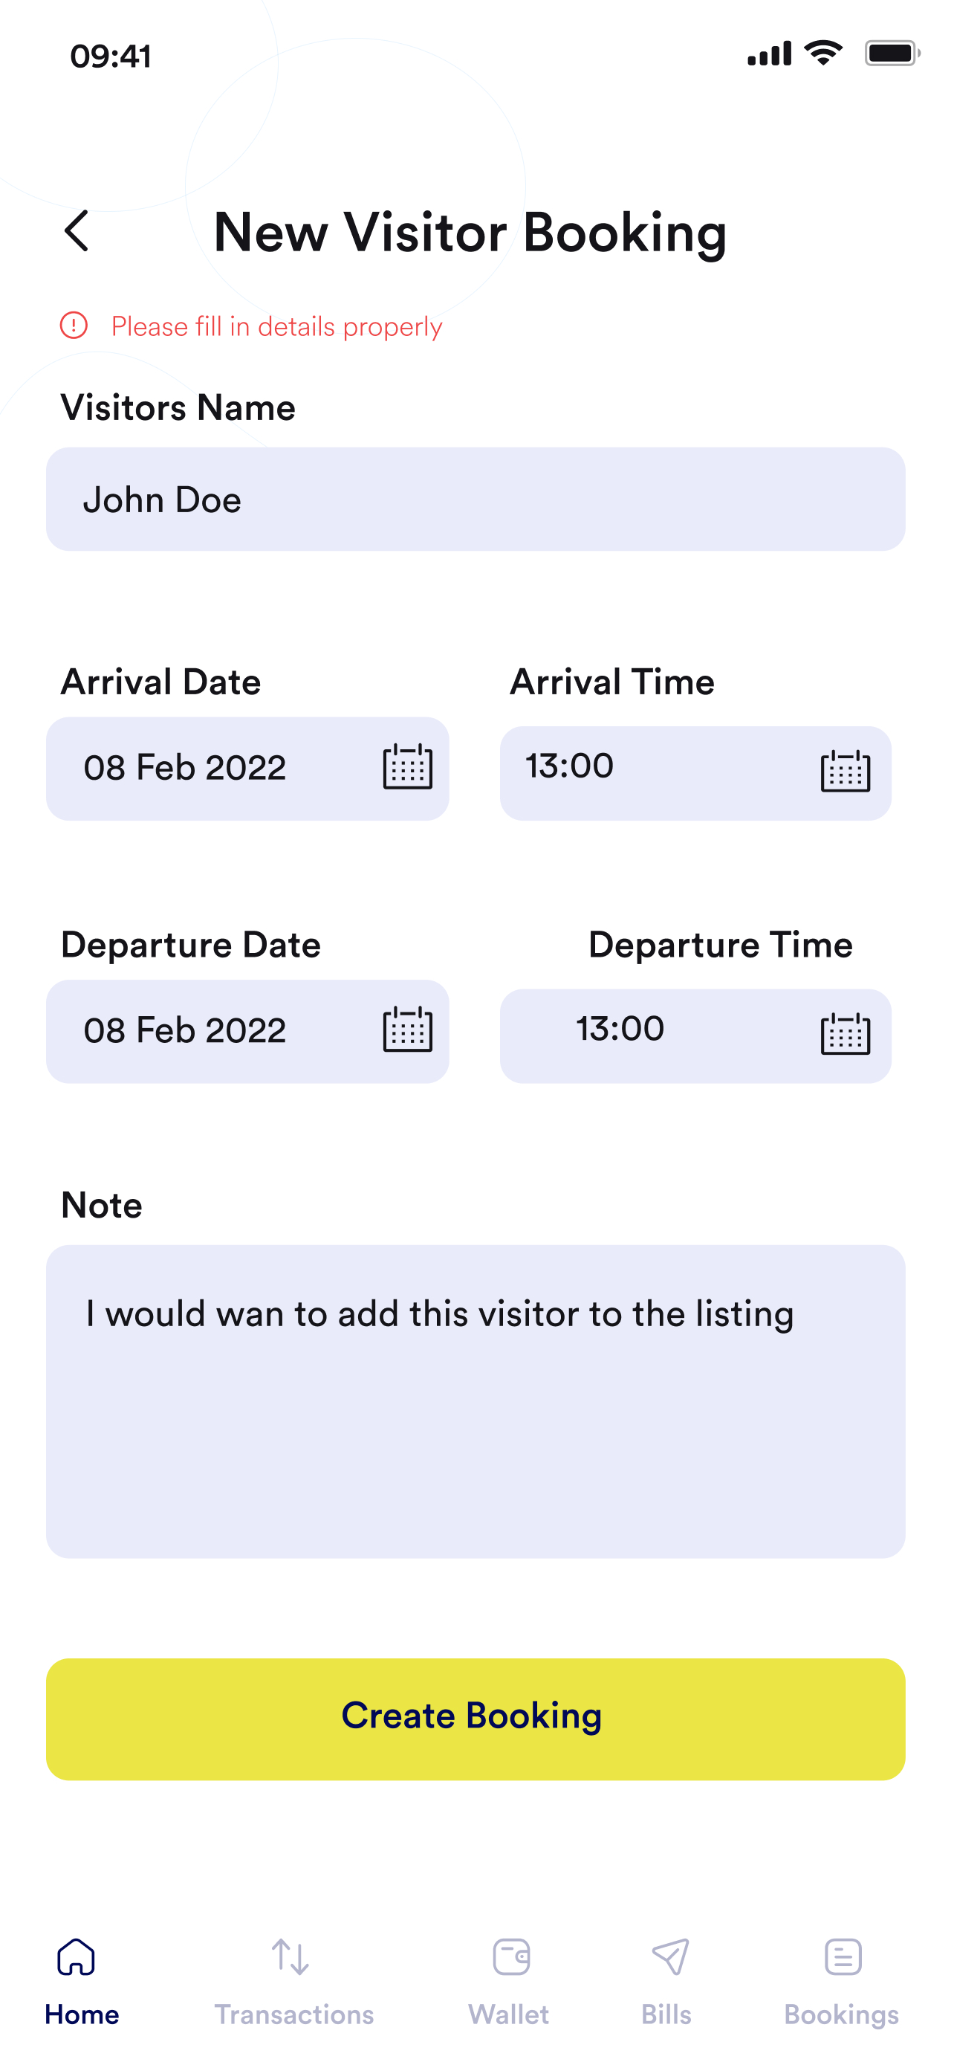Open the Departure Date calendar icon
Viewport: 954px width, 2065px height.
pos(407,1030)
